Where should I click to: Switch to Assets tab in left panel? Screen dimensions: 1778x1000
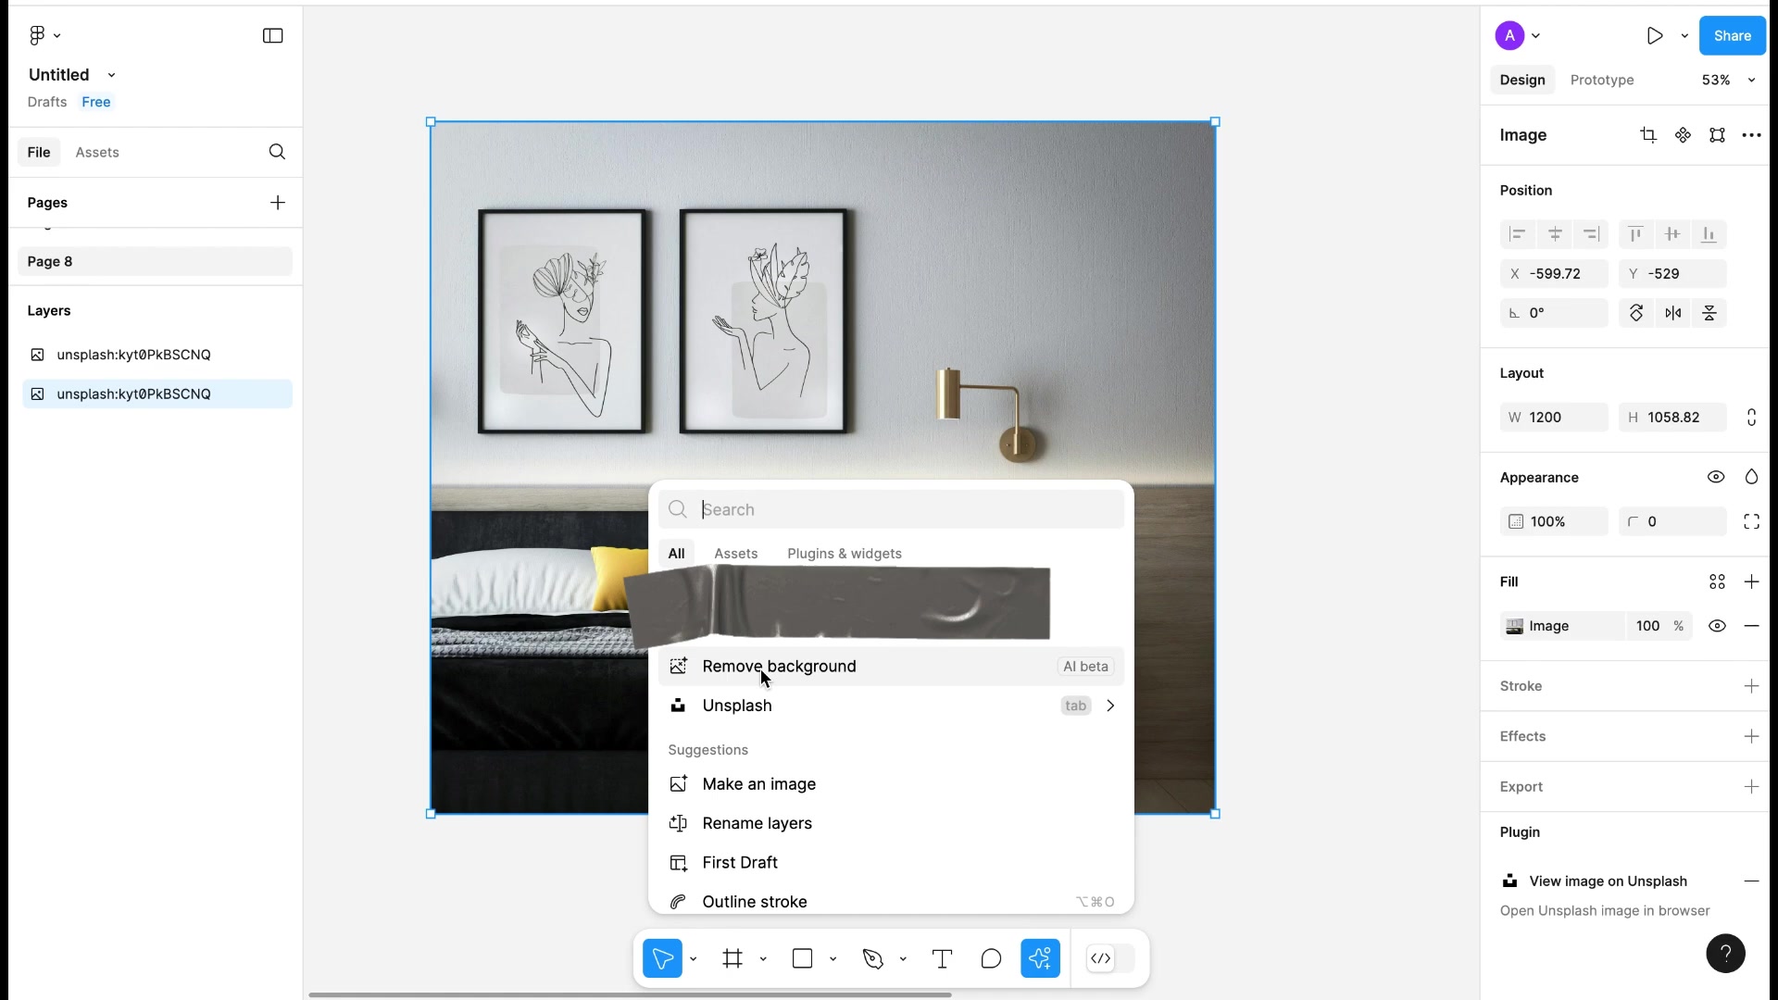coord(97,152)
